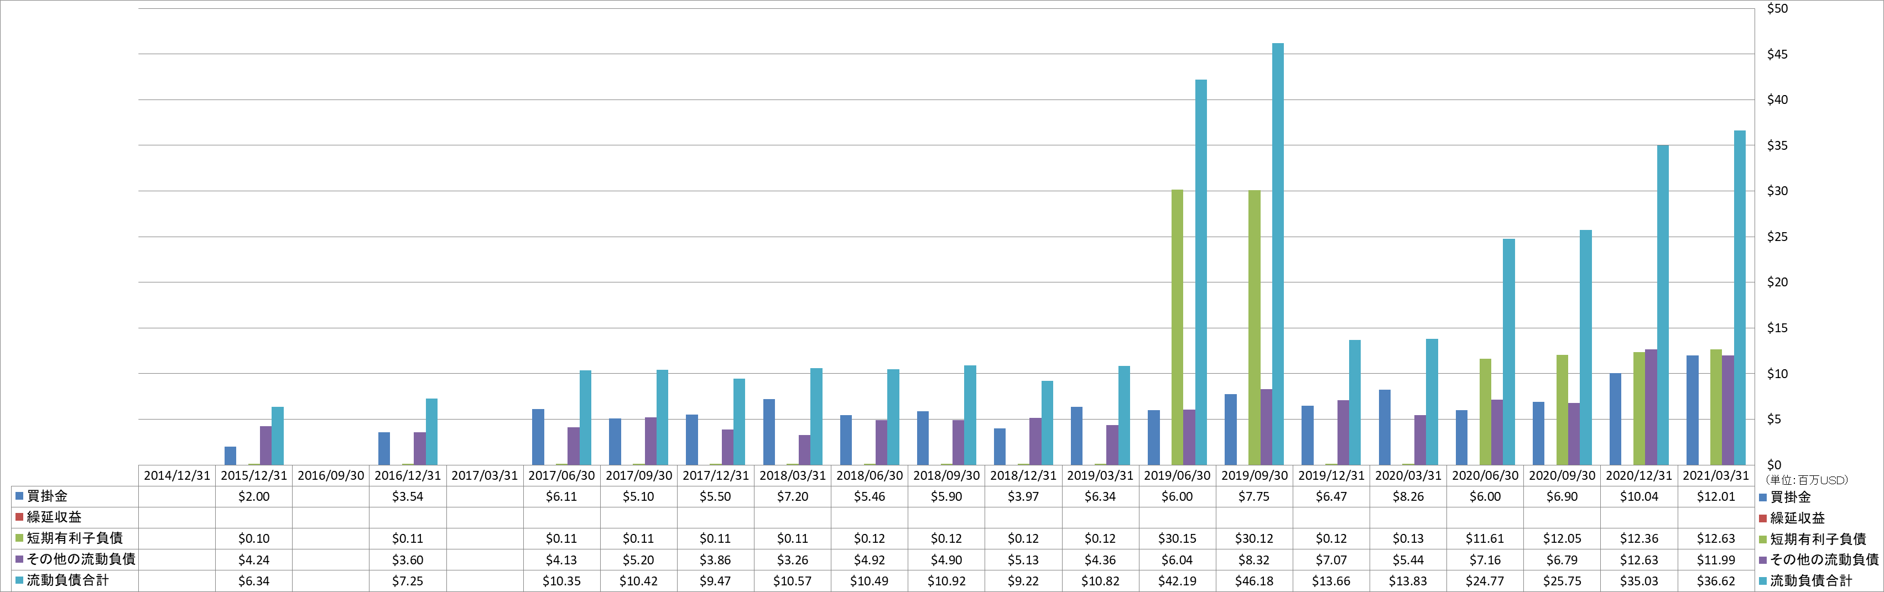Click the $25.75 total cell for 2020/09/30
Viewport: 1884px width, 592px height.
1562,581
